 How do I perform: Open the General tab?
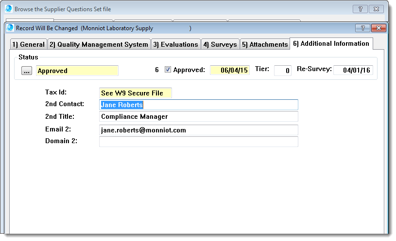point(29,44)
